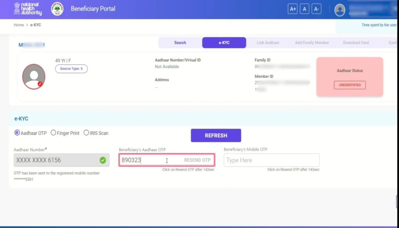This screenshot has height=228, width=399.
Task: Select the Finger Print radio option
Action: tap(53, 133)
